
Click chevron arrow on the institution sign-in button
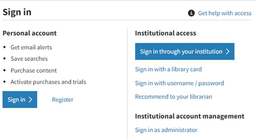[228, 52]
